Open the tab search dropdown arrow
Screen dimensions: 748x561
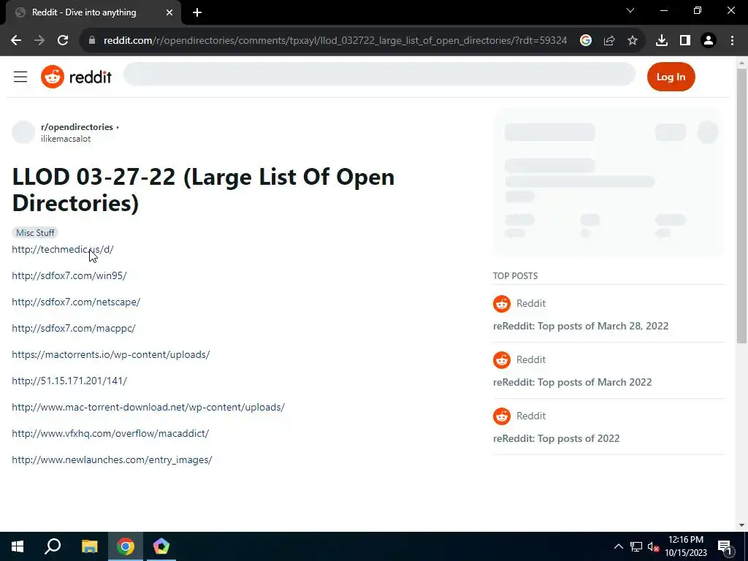pos(630,10)
